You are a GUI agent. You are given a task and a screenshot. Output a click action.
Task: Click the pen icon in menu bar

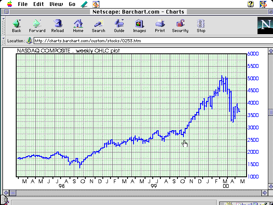(x=84, y=4)
